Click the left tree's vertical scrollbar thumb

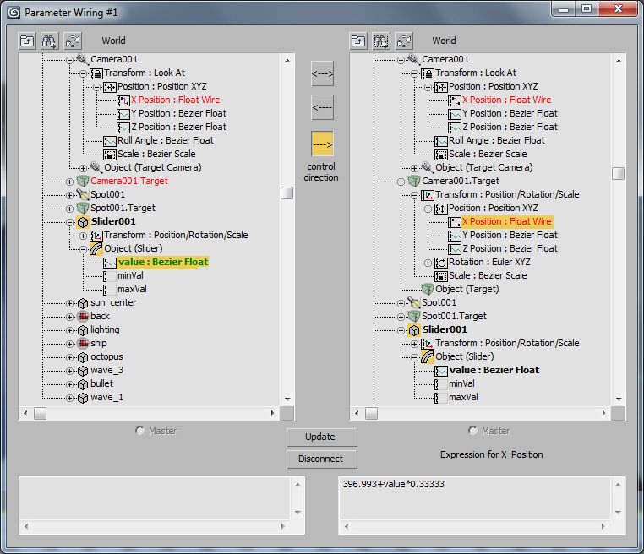pos(287,193)
